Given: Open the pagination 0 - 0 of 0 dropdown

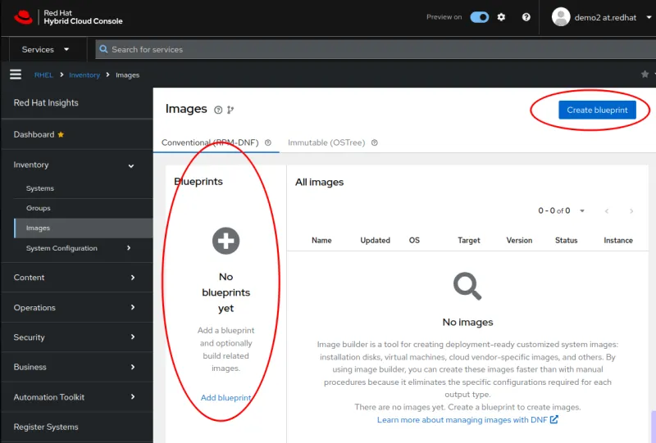Looking at the screenshot, I should tap(562, 210).
